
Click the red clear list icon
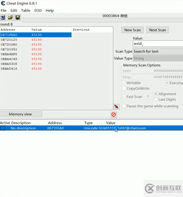coord(114,114)
